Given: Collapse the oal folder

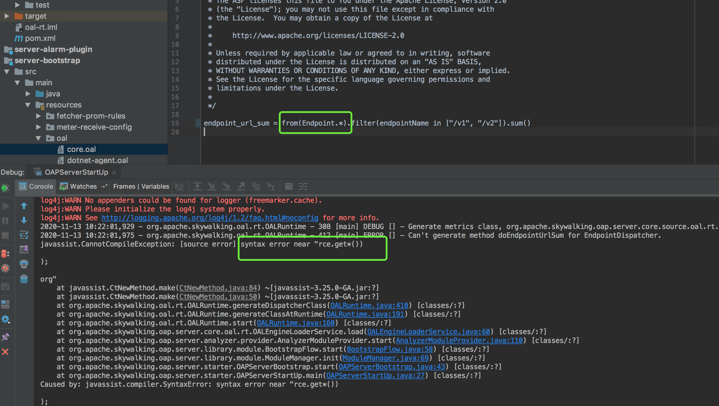Looking at the screenshot, I should [x=38, y=138].
